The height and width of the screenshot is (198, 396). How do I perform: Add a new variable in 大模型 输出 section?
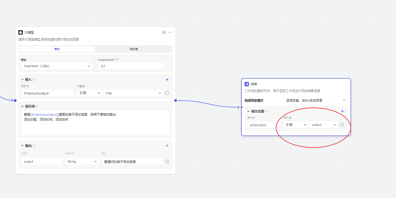[x=167, y=145]
